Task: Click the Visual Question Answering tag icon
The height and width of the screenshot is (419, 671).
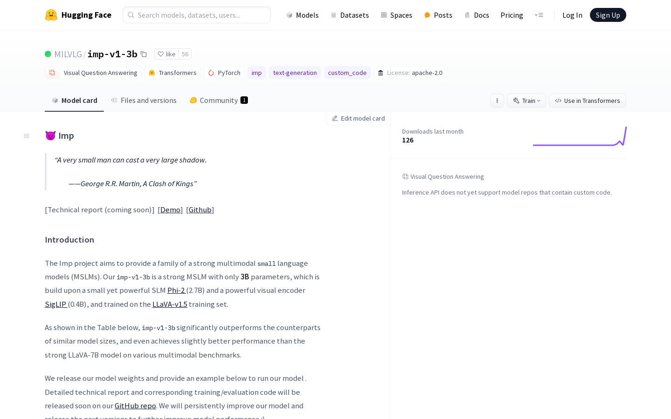Action: point(52,73)
